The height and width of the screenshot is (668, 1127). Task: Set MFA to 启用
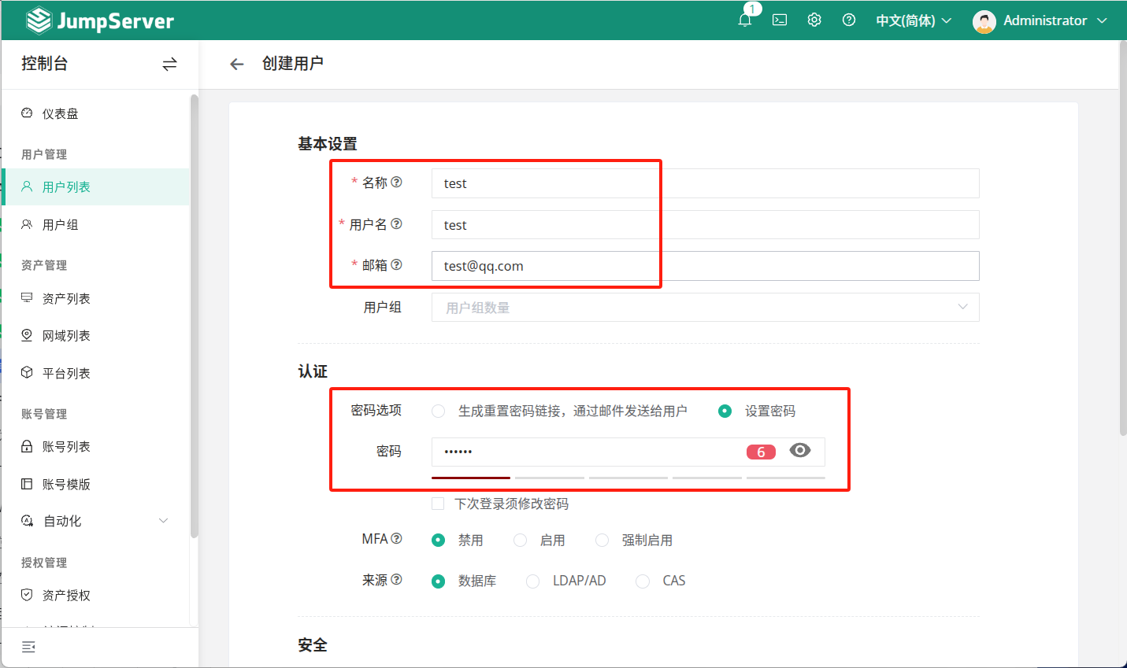click(521, 540)
